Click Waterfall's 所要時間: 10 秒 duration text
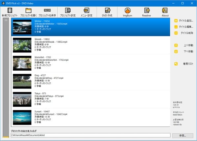 (x=42, y=62)
